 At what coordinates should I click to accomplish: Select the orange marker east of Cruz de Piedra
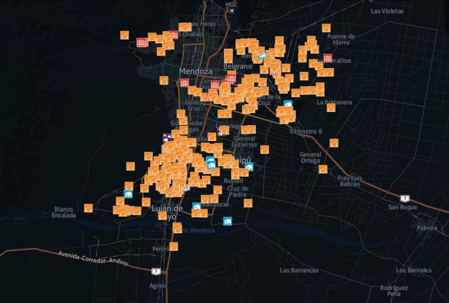[x=248, y=203]
